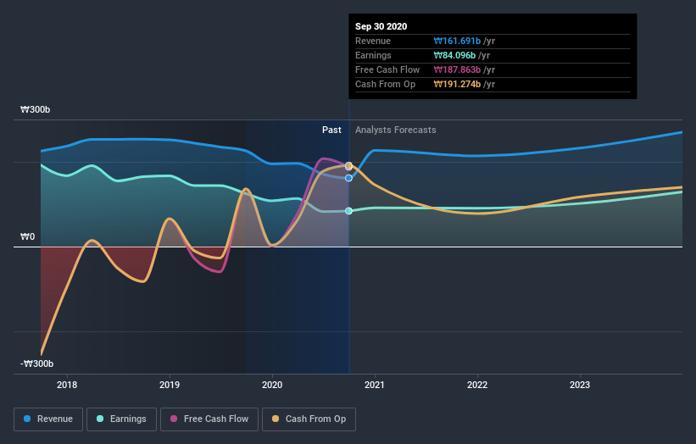Click the teal Earnings data point marker
The width and height of the screenshot is (696, 444).
coord(349,211)
